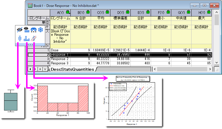Select column header G(Y)
This screenshot has width=222, height=129.
tap(181, 13)
